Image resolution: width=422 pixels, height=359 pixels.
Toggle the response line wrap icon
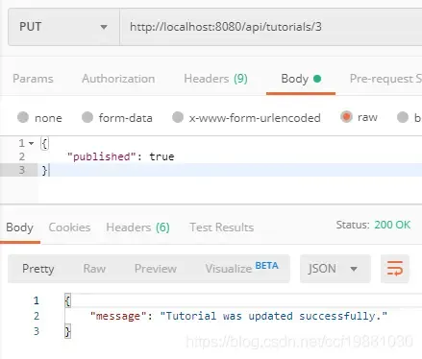tap(395, 269)
